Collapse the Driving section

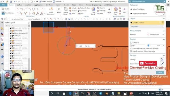164,39
